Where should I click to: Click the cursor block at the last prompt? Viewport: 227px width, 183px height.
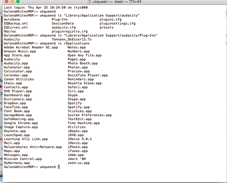[x=59, y=167]
